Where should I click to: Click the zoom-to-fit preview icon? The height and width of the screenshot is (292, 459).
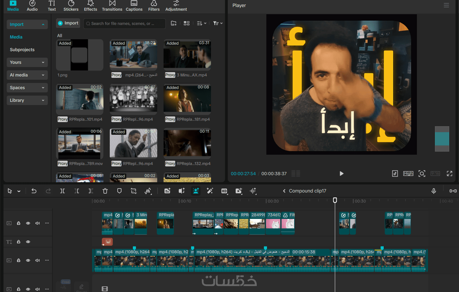click(422, 173)
